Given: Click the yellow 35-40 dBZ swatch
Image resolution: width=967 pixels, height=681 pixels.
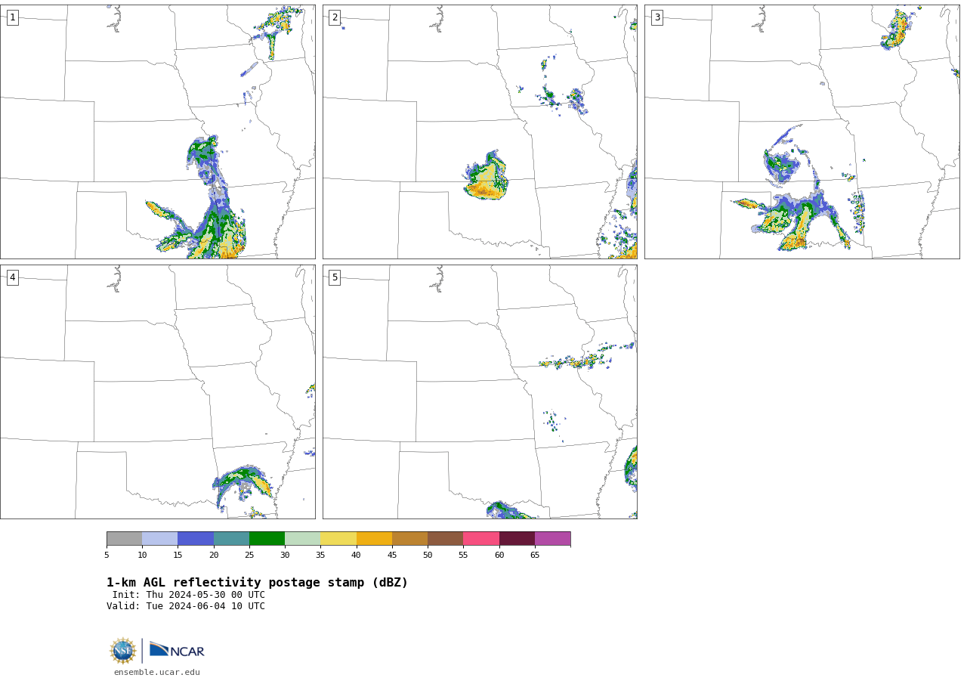Looking at the screenshot, I should pyautogui.click(x=338, y=539).
